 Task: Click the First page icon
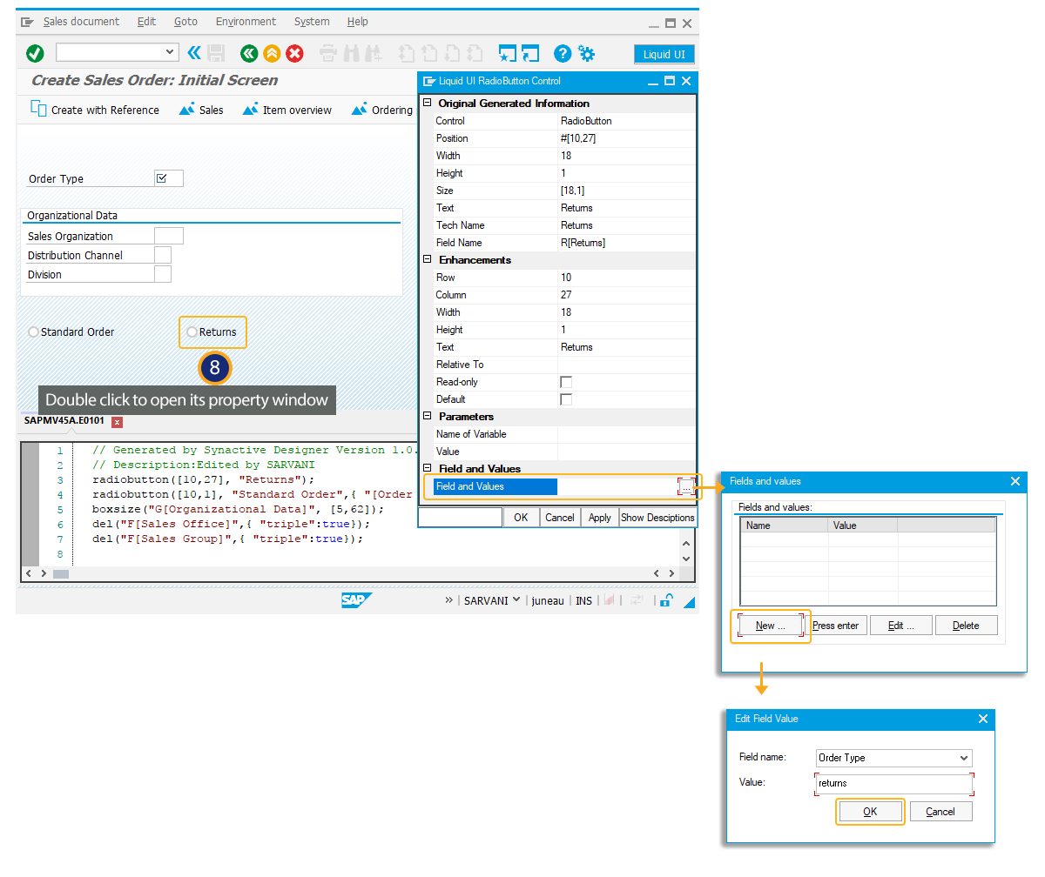(x=407, y=54)
